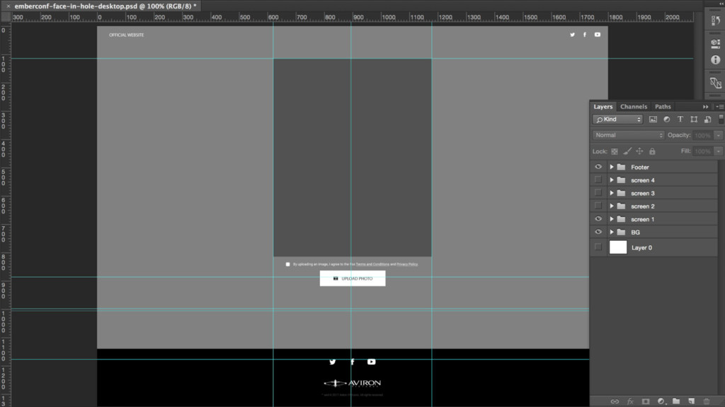725x407 pixels.
Task: Click the Add layer mask icon
Action: [645, 401]
